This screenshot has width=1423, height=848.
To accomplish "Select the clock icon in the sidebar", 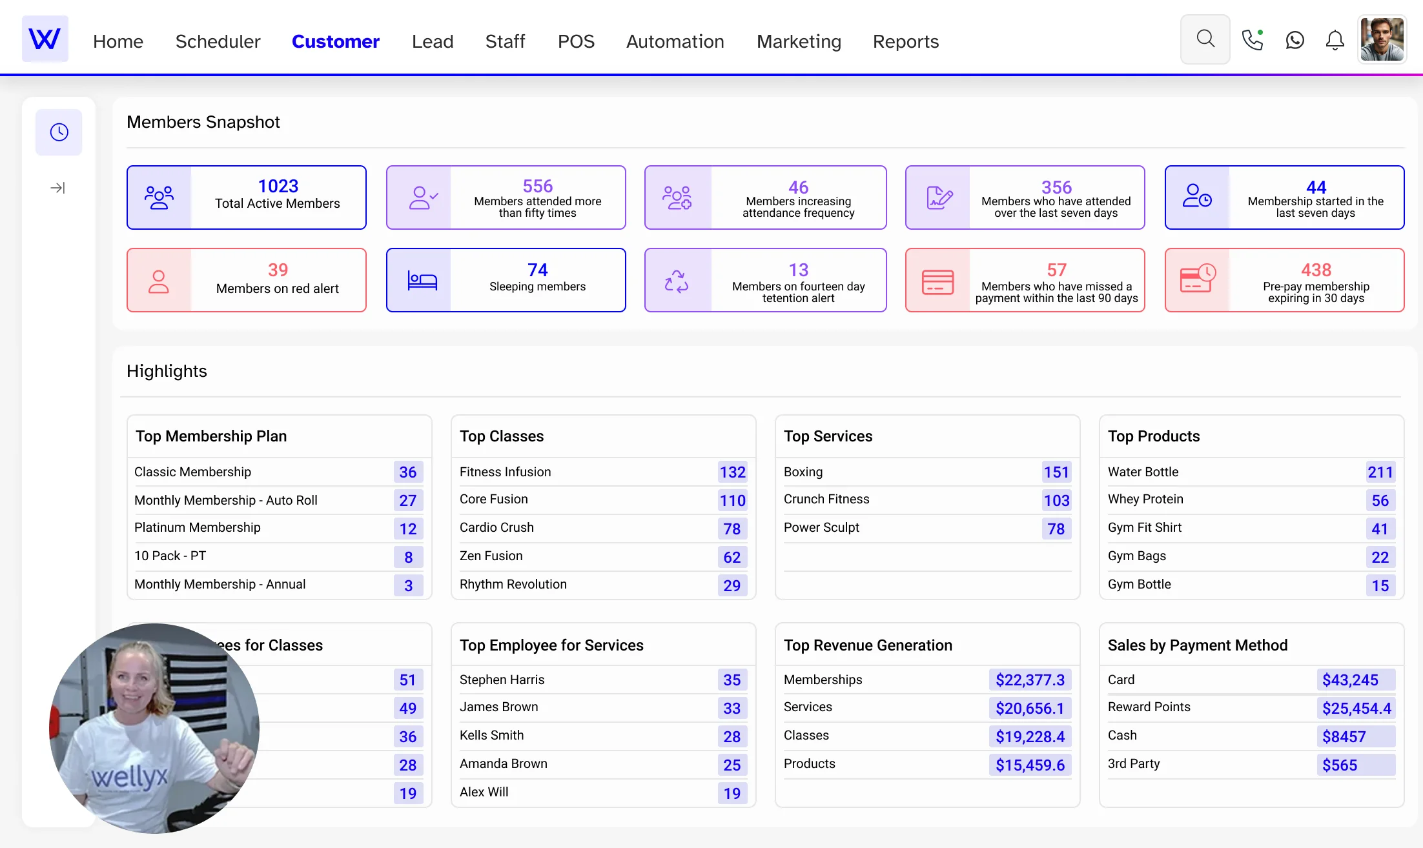I will click(x=59, y=132).
